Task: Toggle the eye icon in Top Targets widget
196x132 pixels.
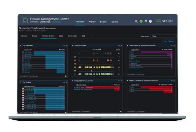Action: [x=66, y=113]
